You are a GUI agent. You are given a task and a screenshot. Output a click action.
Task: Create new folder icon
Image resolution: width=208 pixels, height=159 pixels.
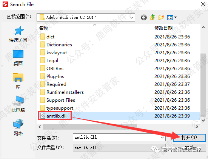(161, 17)
